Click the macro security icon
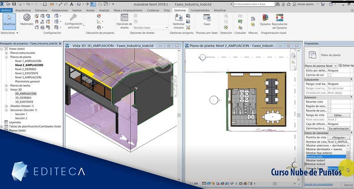 pyautogui.click(x=253, y=24)
